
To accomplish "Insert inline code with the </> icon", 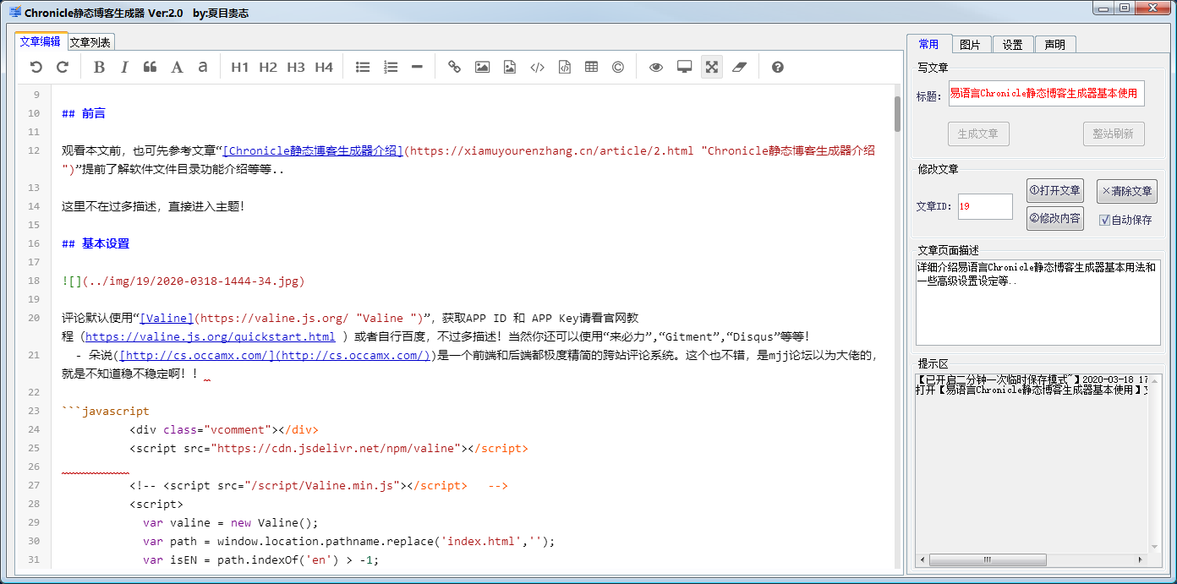I will 537,67.
